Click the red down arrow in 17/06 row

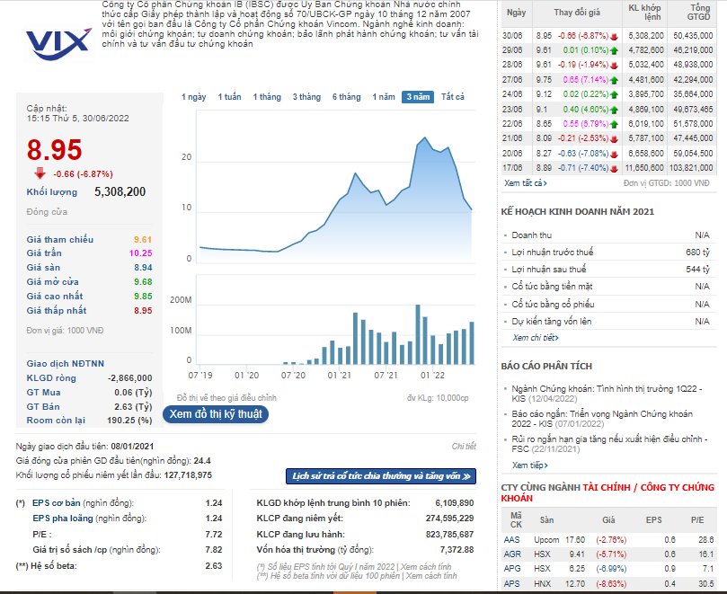pos(615,168)
